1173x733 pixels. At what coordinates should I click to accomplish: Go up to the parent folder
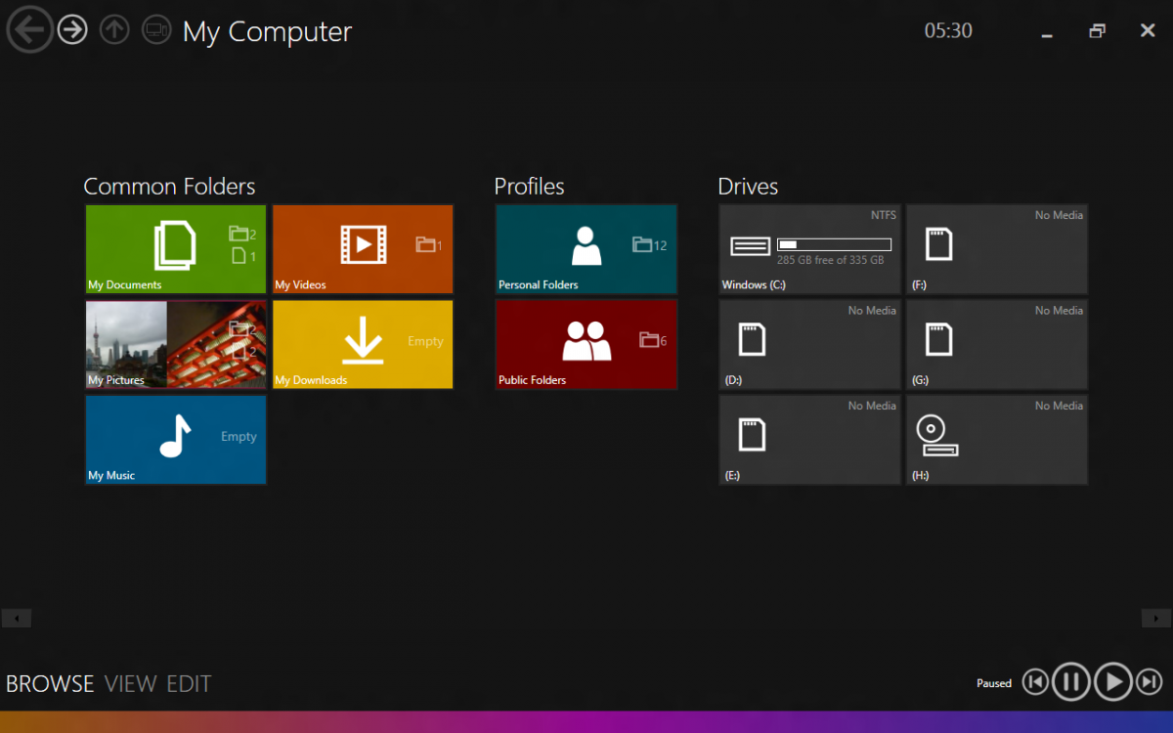click(x=114, y=29)
